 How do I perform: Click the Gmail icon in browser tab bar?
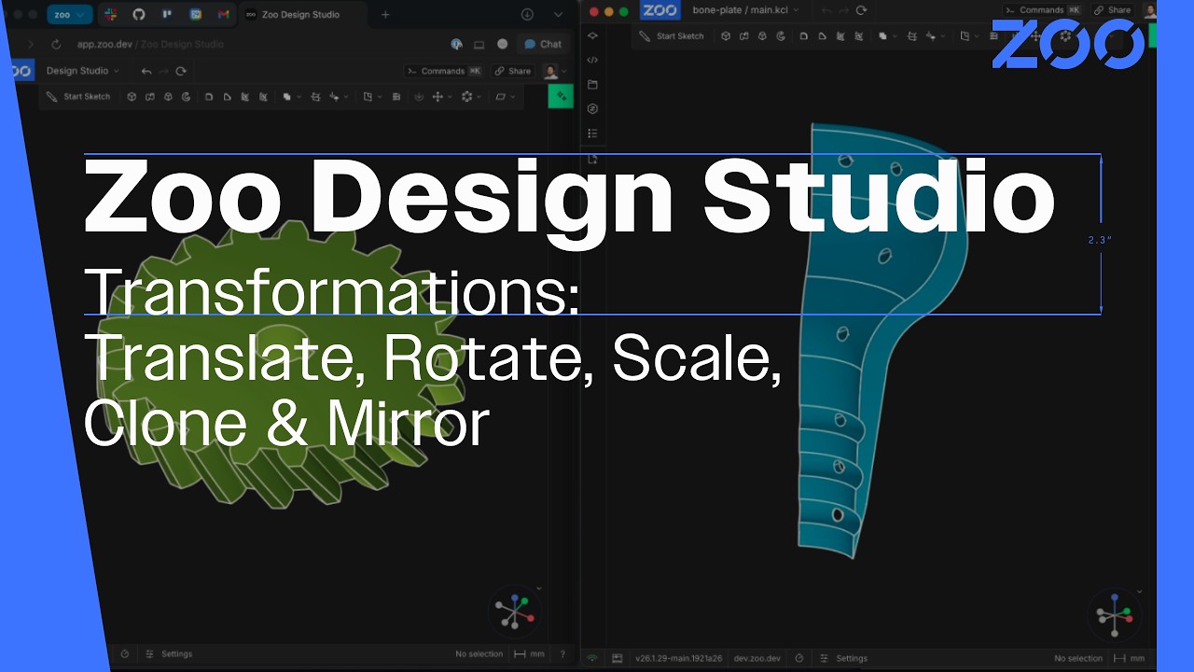(223, 15)
